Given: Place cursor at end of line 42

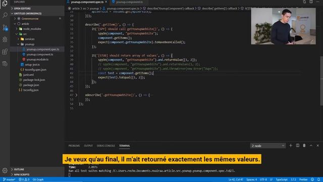Looking at the screenshot, I should click(153, 73).
